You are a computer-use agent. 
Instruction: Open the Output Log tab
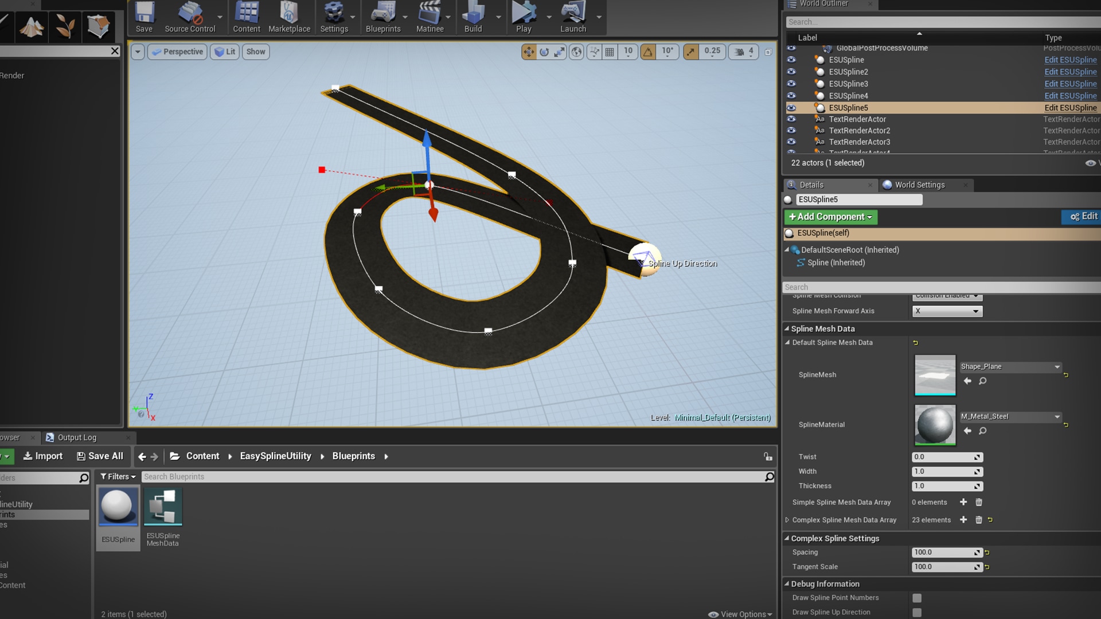tap(77, 437)
